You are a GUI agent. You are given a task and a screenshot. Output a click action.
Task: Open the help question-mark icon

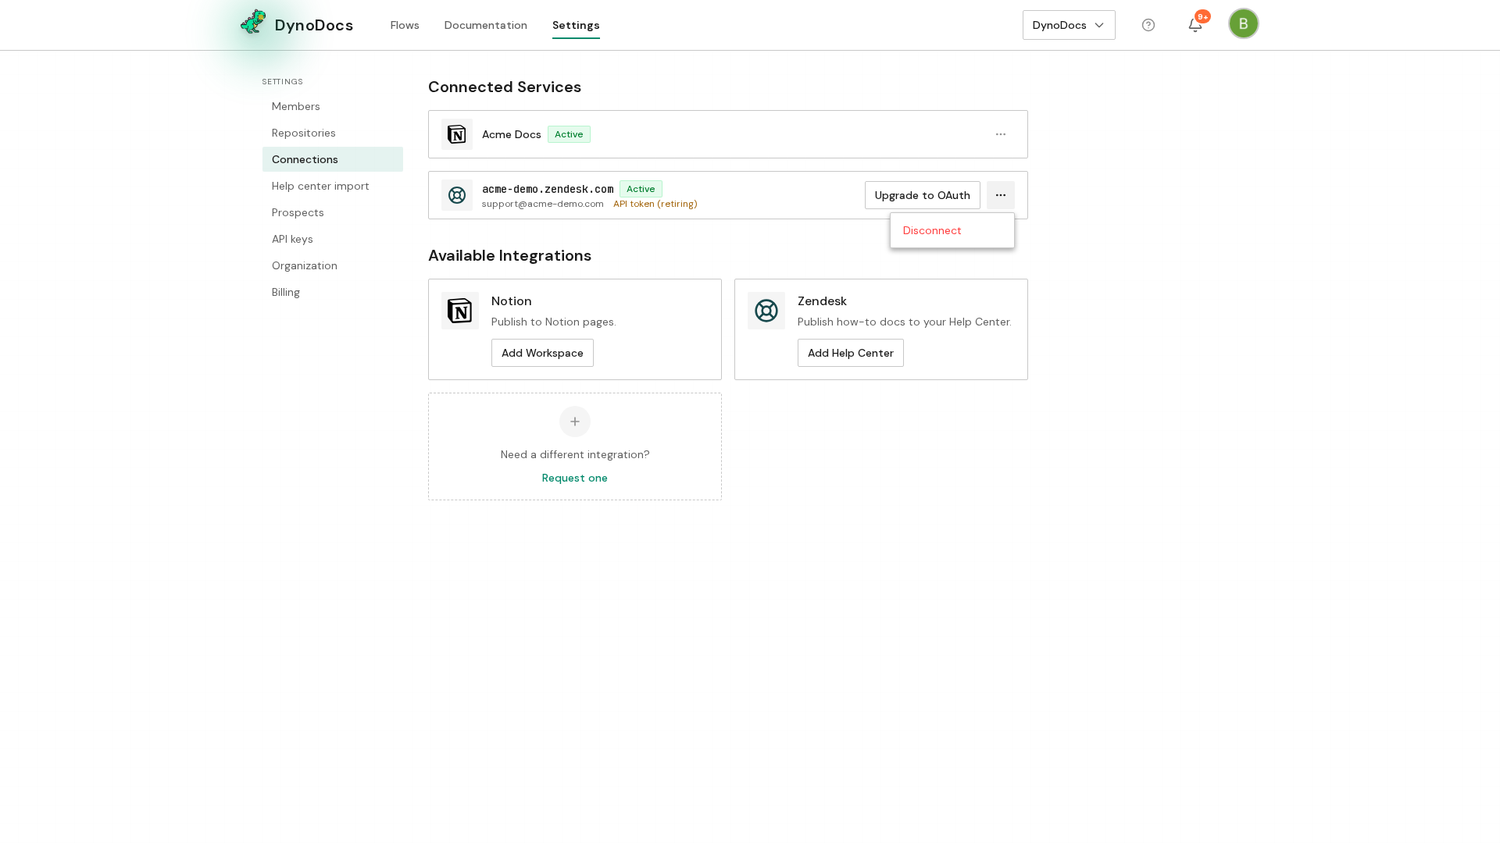(1148, 25)
